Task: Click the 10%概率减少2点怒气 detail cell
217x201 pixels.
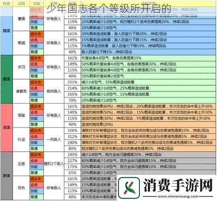Action: [x=148, y=28]
